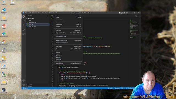This screenshot has height=99, width=176.
Task: Choose Close All in the context menu
Action: click(68, 27)
